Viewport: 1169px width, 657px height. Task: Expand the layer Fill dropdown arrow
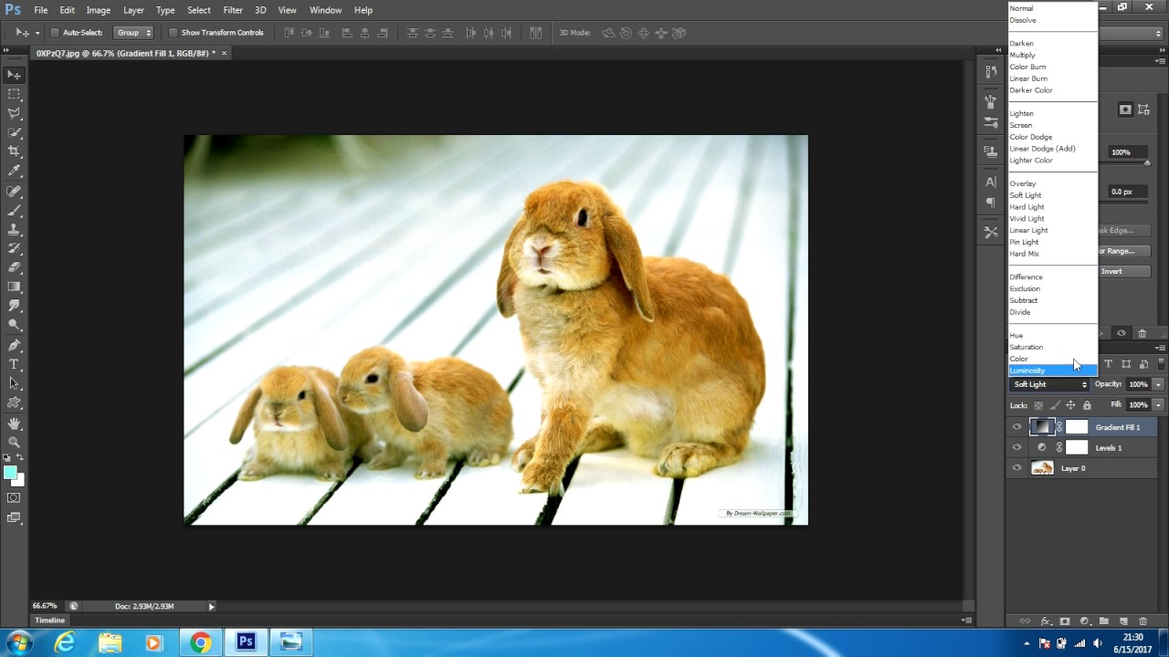point(1158,405)
